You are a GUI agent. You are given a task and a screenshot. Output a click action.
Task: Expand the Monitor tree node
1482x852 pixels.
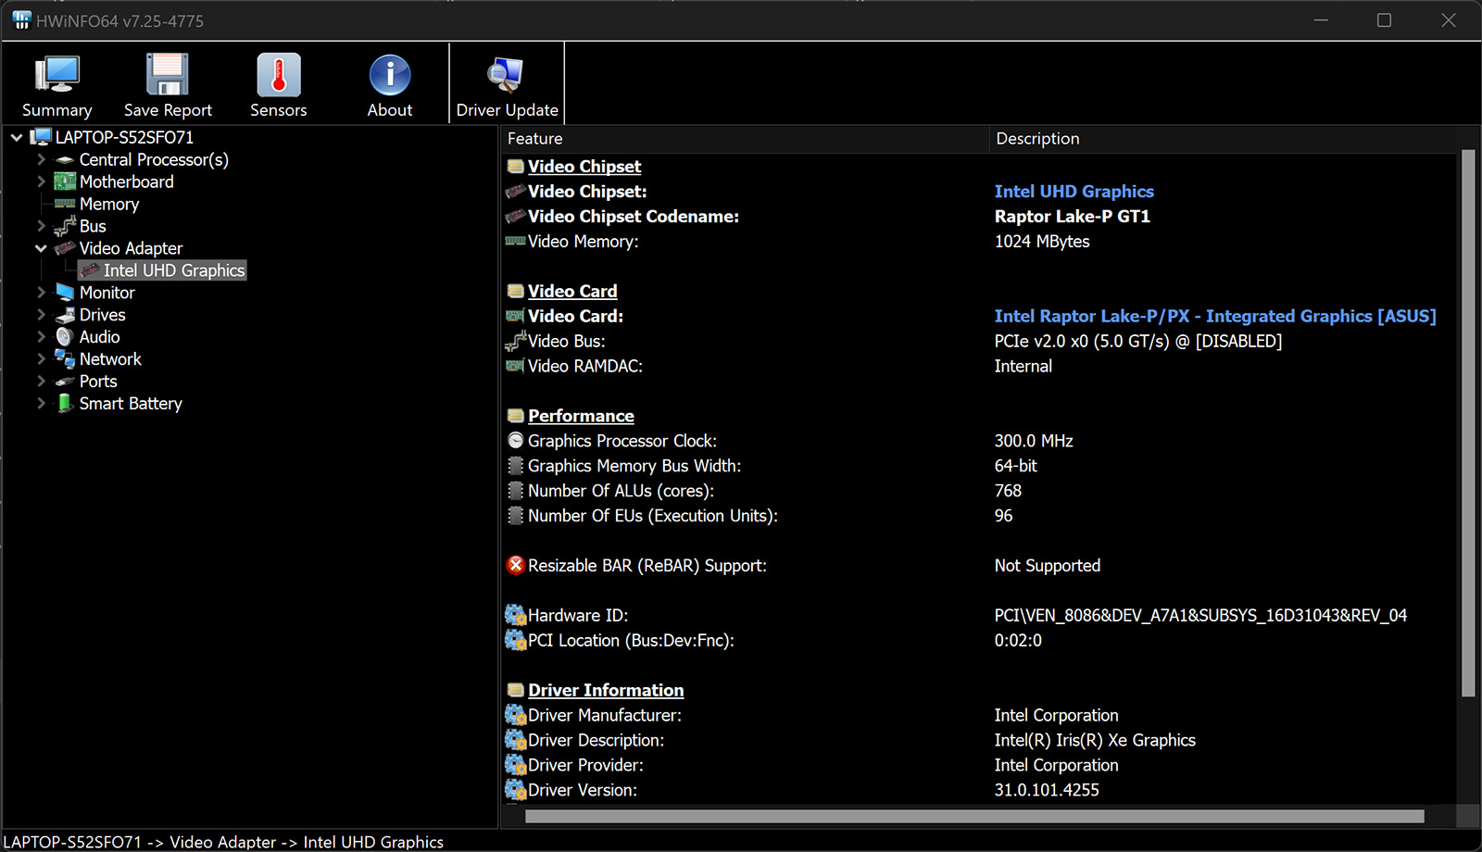[41, 293]
